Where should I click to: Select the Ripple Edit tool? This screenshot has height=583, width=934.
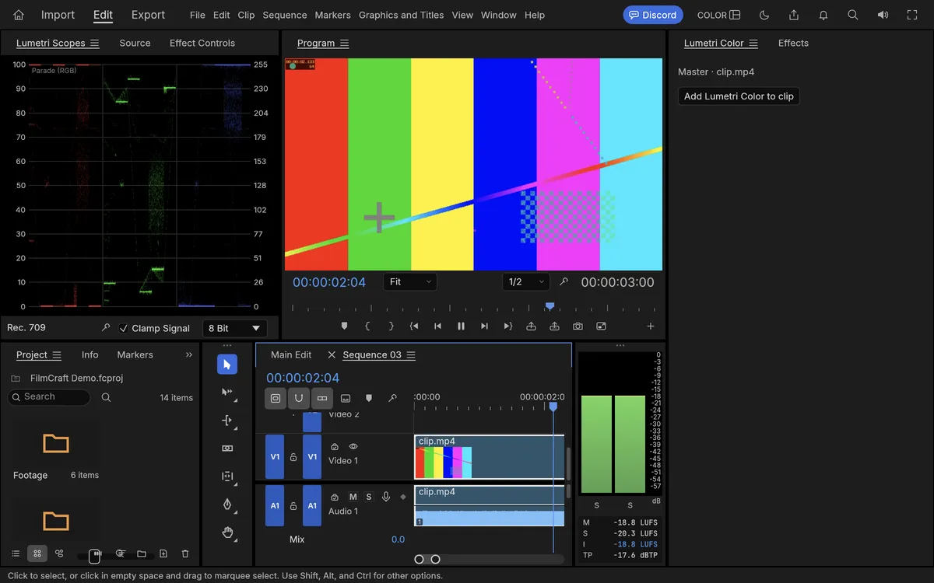227,421
